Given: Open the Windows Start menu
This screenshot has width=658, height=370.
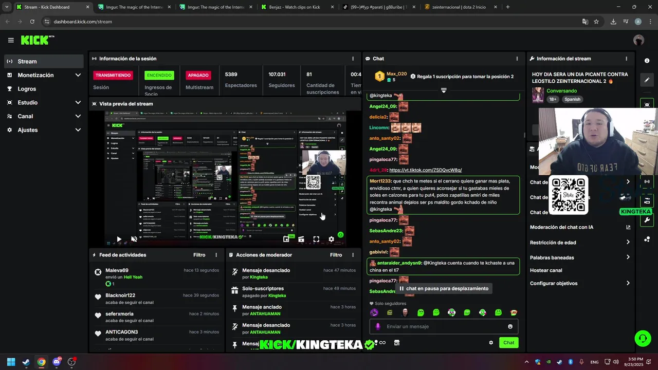Looking at the screenshot, I should (11, 362).
